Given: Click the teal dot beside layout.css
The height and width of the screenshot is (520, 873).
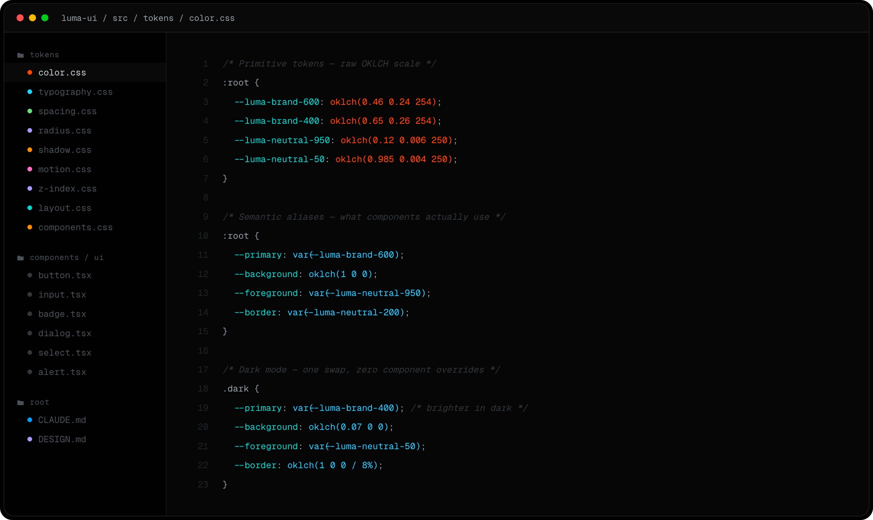Looking at the screenshot, I should pyautogui.click(x=30, y=208).
